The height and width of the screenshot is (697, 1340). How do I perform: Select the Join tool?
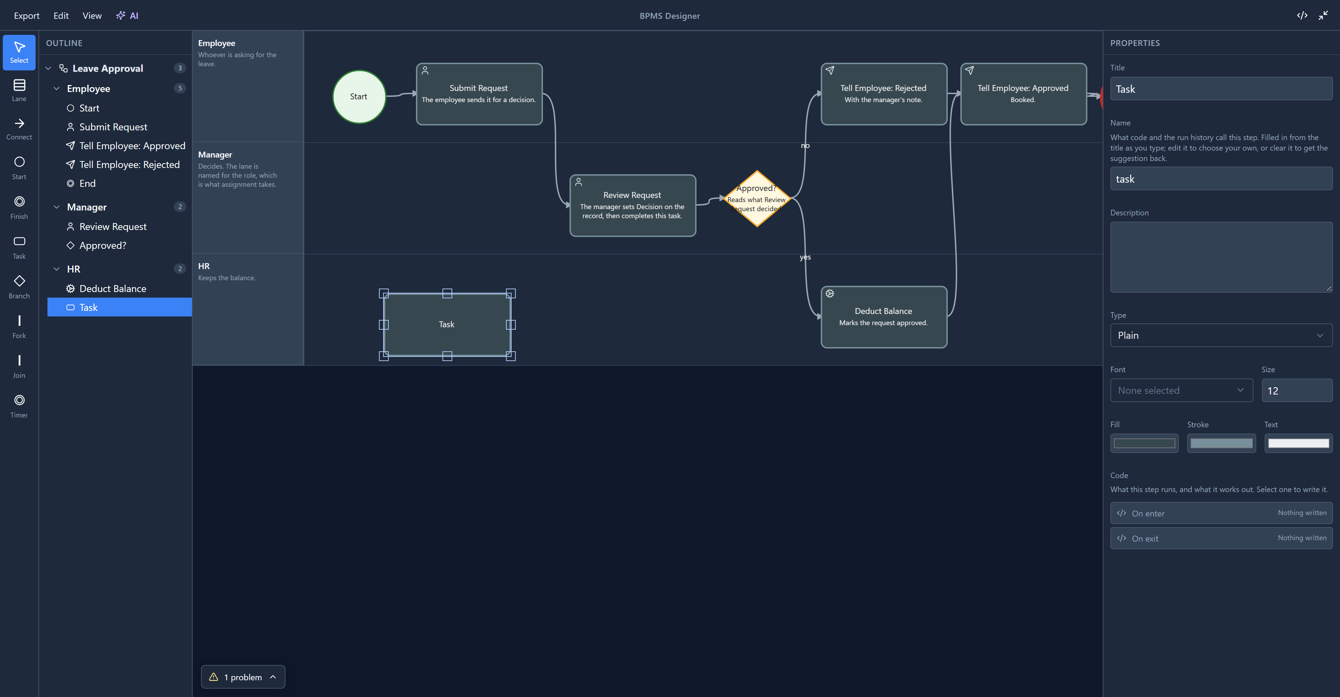pyautogui.click(x=19, y=367)
